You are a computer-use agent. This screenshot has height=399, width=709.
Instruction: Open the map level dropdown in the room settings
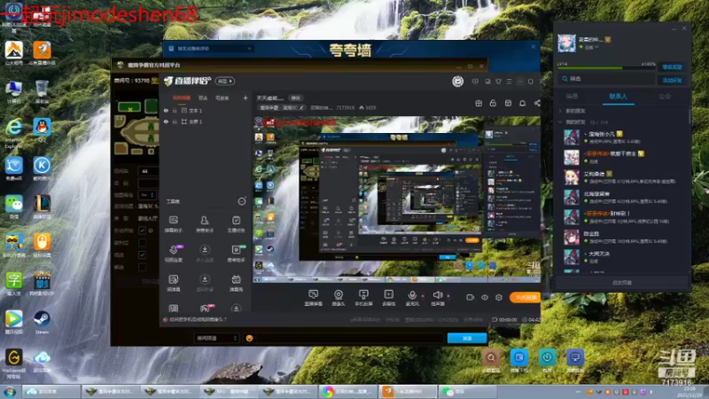click(147, 195)
